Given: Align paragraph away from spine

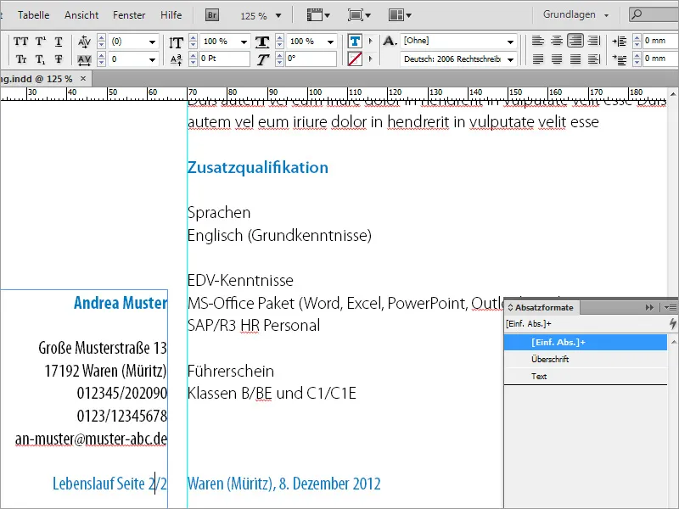Looking at the screenshot, I should click(x=593, y=59).
